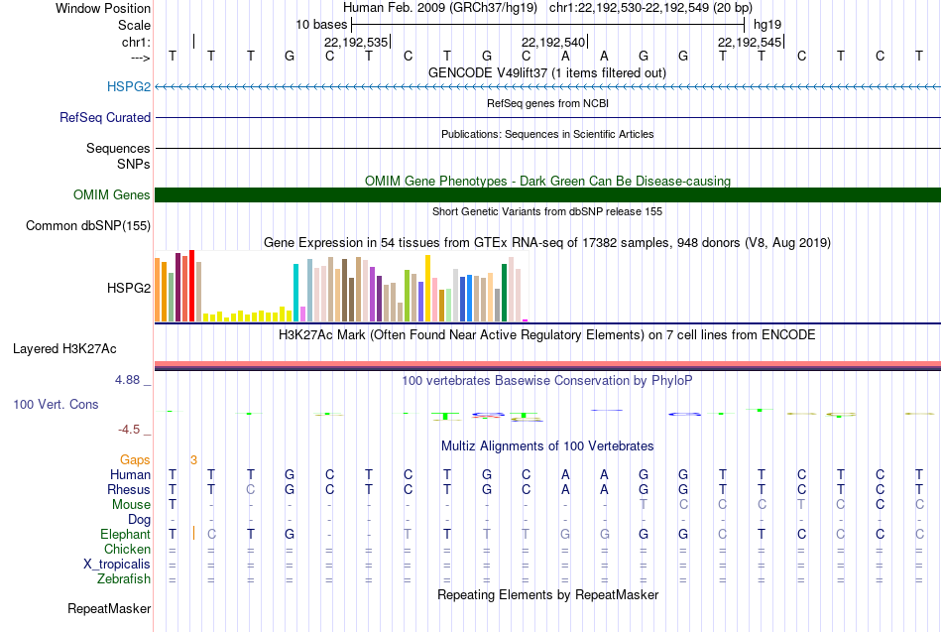Image resolution: width=942 pixels, height=632 pixels.
Task: Select the X_tropicalis alignment row label
Action: 117,565
